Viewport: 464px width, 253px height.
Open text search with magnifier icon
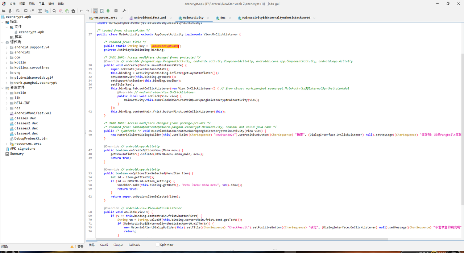(x=54, y=11)
